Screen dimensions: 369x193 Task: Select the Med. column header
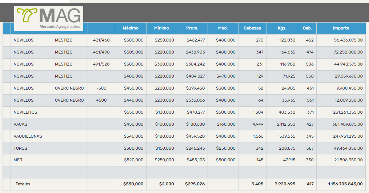(x=223, y=28)
